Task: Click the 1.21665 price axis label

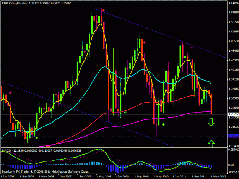Action: point(234,127)
